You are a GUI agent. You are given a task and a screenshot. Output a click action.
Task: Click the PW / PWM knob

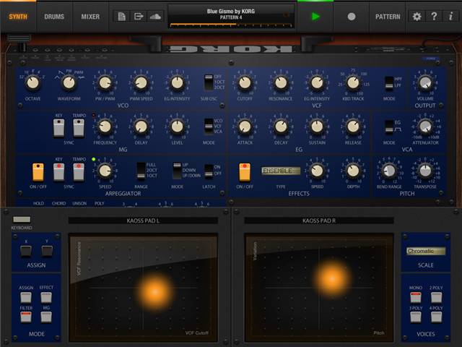click(105, 83)
